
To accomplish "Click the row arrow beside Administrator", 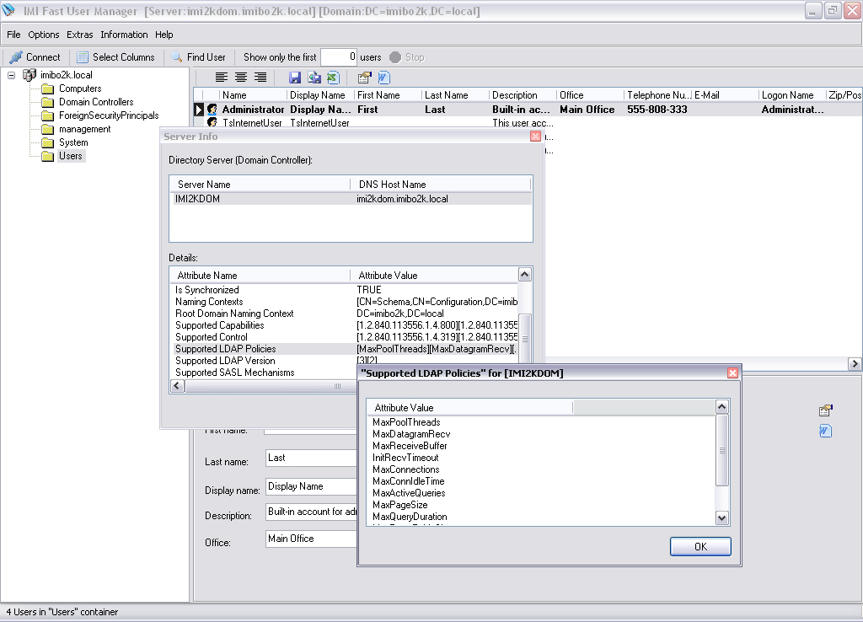I will click(199, 110).
